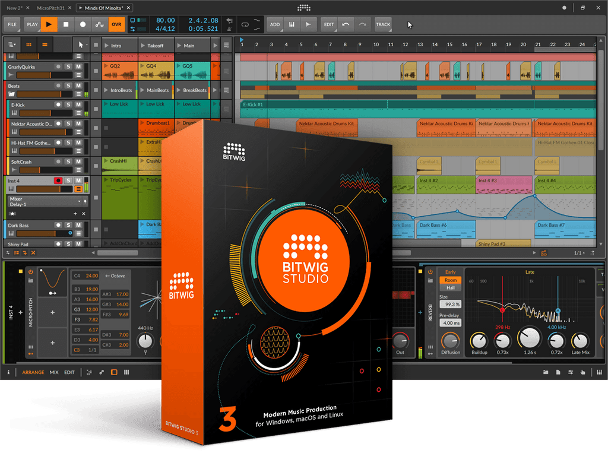Adjust the 440 Hz tuning knob
Image resolution: width=608 pixels, height=469 pixels.
click(145, 341)
